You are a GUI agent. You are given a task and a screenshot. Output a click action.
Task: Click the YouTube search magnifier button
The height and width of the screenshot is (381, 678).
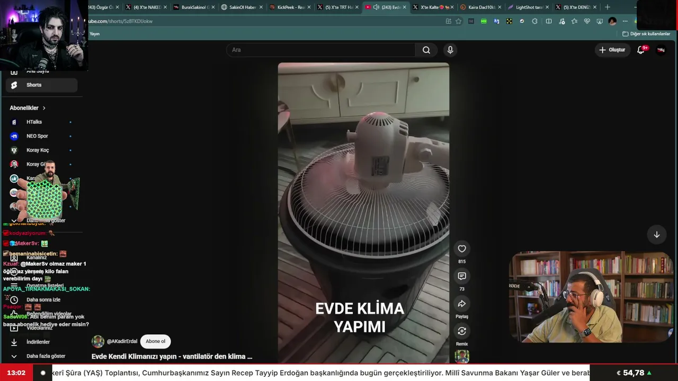[426, 50]
